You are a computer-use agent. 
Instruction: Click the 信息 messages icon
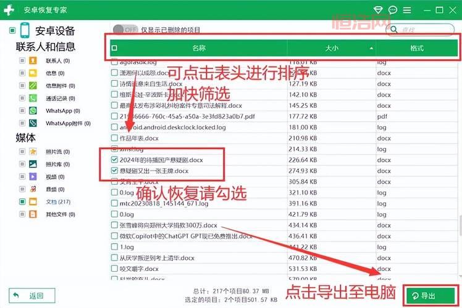(x=33, y=73)
